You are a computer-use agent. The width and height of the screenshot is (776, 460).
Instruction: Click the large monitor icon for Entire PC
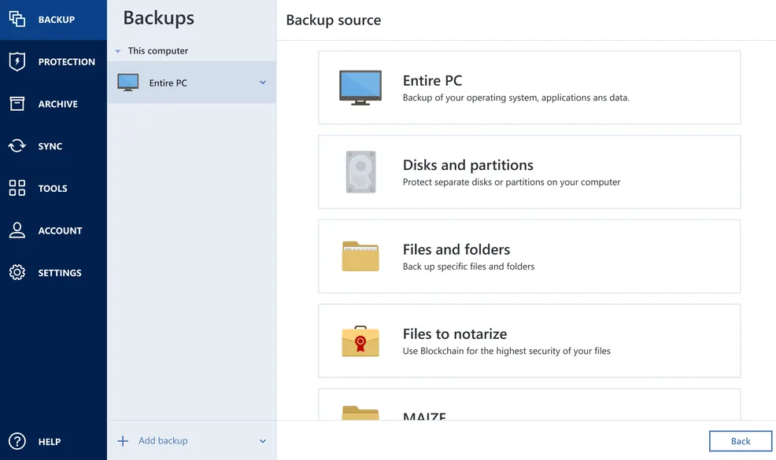[x=360, y=87]
